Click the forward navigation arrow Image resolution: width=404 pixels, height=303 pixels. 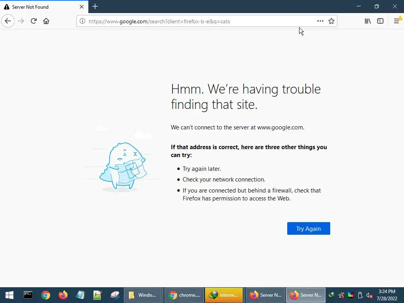[x=21, y=21]
